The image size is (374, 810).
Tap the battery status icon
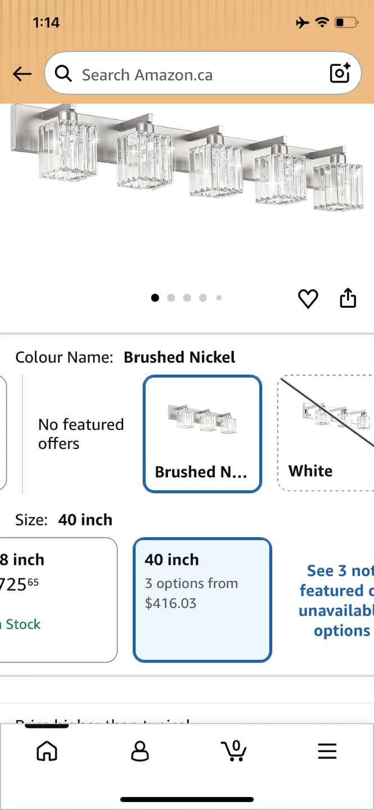(x=346, y=22)
